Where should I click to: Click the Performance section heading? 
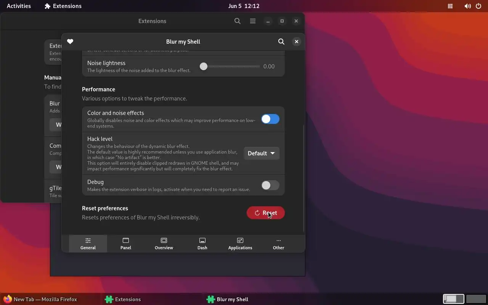98,89
